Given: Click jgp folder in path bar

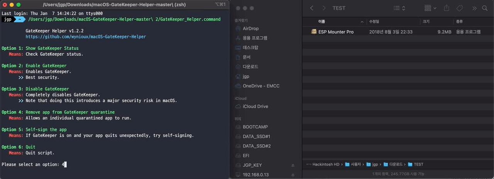Looking at the screenshot, I should (372, 164).
